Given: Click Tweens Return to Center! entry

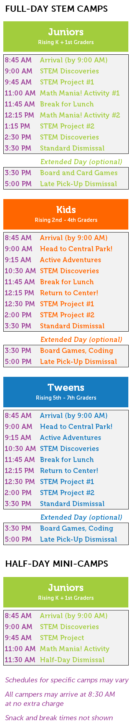Looking at the screenshot, I should [69, 471].
